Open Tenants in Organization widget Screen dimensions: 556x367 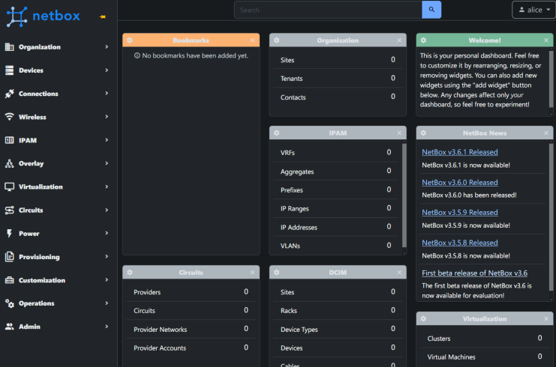tap(338, 78)
